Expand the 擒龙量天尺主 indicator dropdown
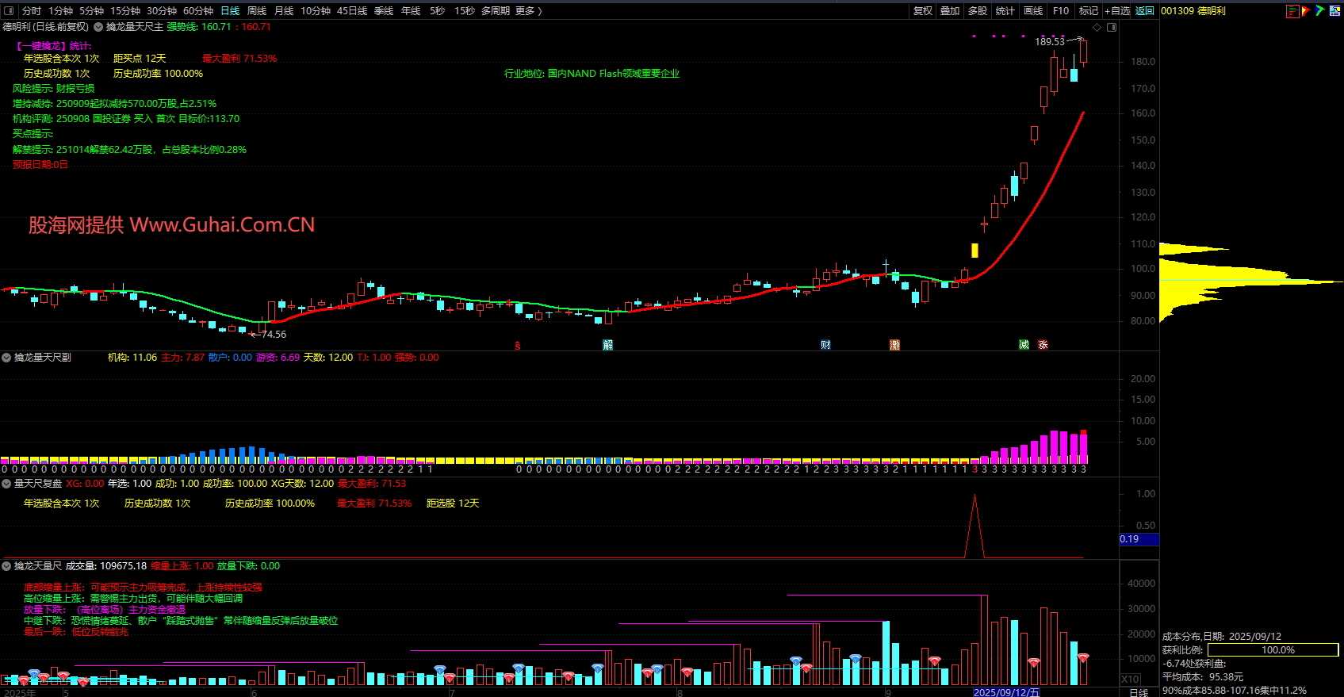1344x697 pixels. (x=99, y=27)
